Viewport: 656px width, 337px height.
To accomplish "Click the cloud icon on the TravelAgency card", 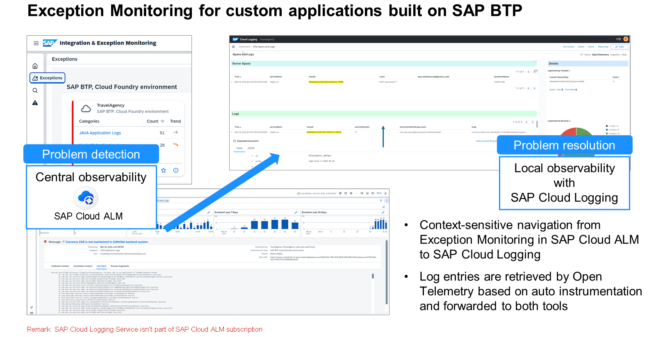I will pyautogui.click(x=86, y=109).
